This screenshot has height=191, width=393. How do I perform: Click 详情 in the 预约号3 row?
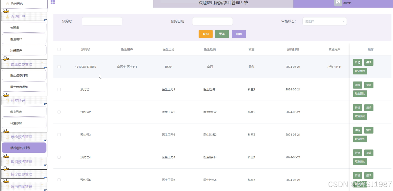(x=358, y=130)
